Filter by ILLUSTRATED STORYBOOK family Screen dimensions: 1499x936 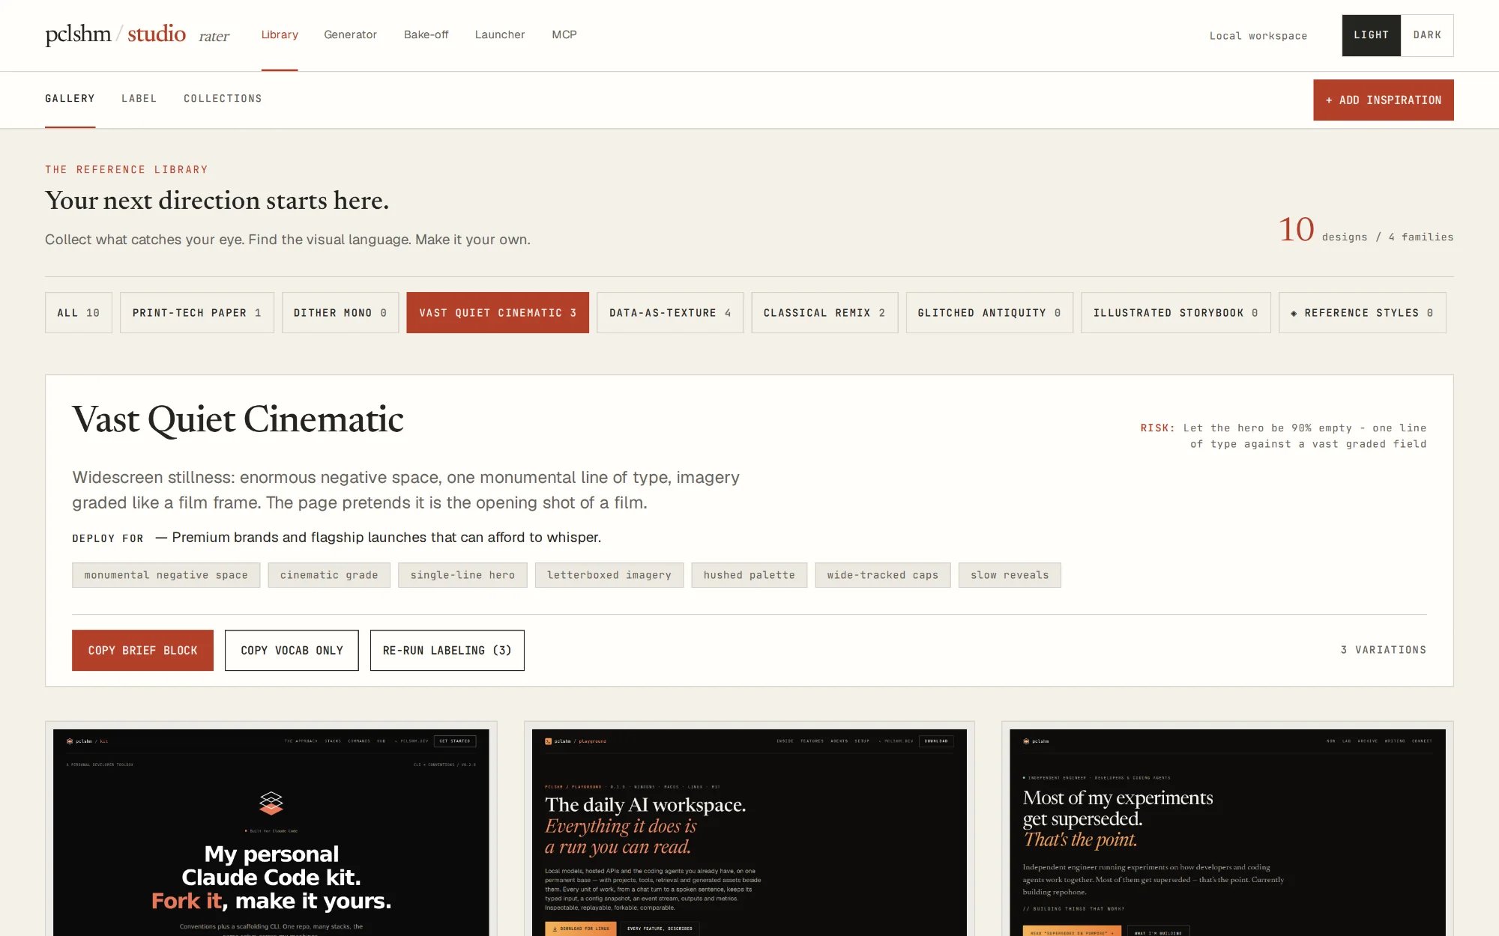[1176, 312]
